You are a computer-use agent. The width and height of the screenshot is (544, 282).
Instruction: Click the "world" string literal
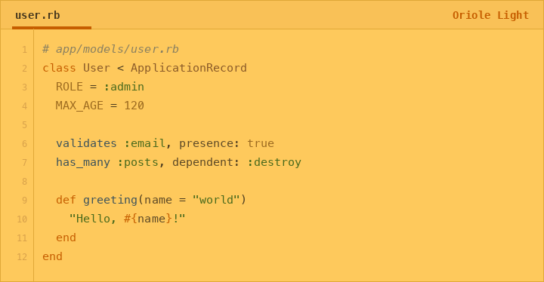216,200
